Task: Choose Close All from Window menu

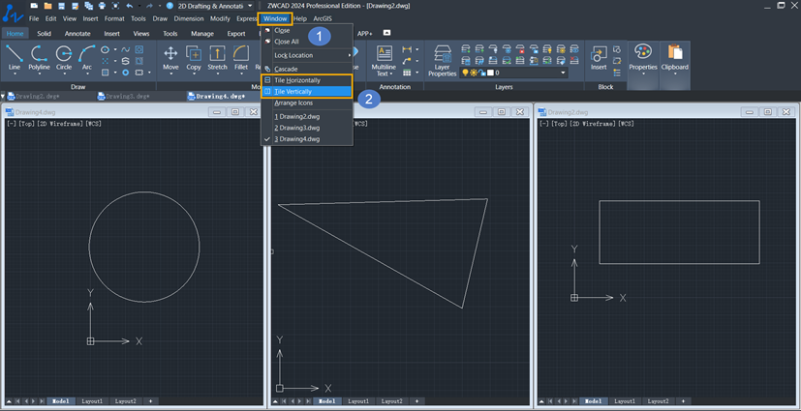Action: [306, 42]
